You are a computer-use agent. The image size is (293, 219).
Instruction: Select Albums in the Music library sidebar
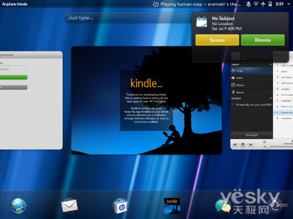pos(251,85)
